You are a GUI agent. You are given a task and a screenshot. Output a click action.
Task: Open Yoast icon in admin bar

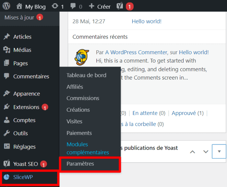120,6
